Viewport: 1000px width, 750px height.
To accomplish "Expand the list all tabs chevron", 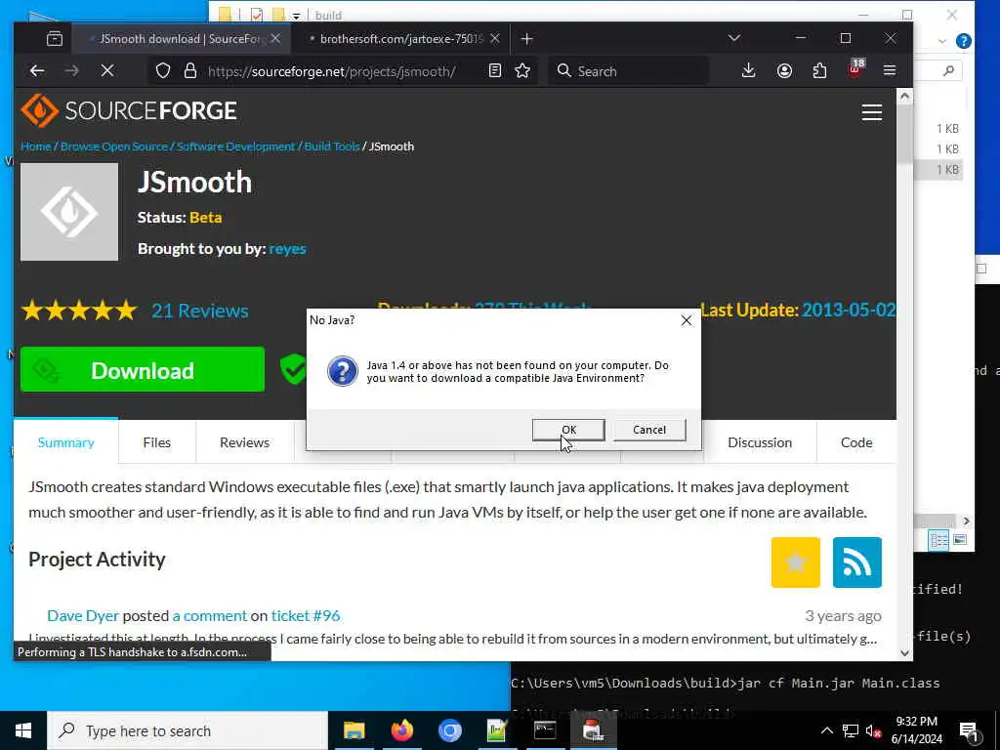I will tap(734, 38).
